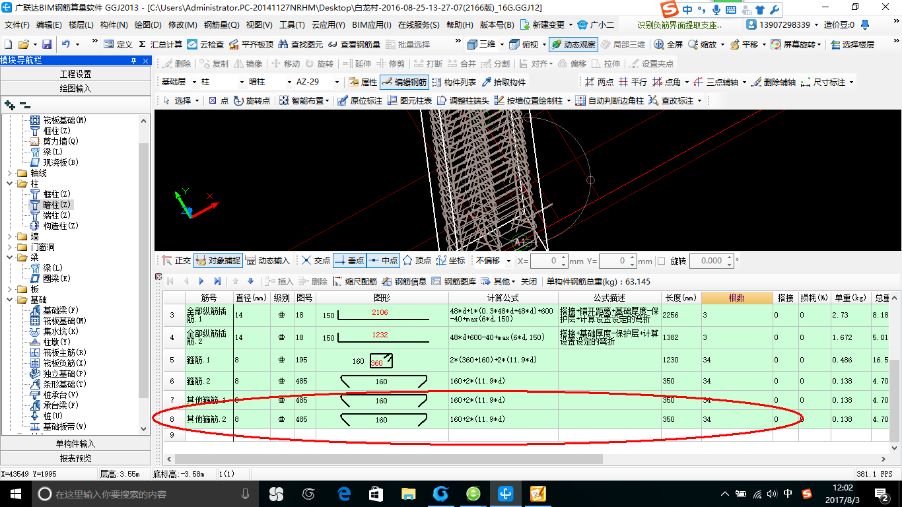
Task: Click 拾取构件 pick component
Action: (504, 83)
